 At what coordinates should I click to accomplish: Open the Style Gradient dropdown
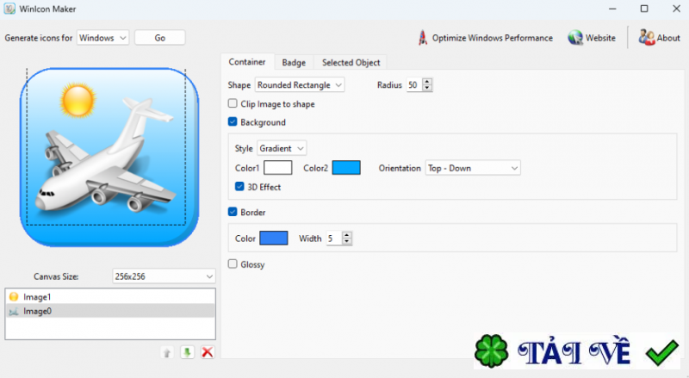pyautogui.click(x=282, y=149)
